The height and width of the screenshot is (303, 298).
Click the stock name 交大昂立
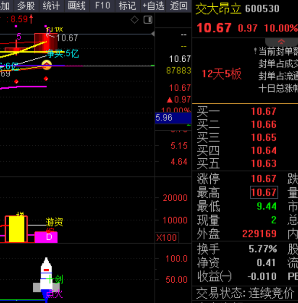click(218, 9)
